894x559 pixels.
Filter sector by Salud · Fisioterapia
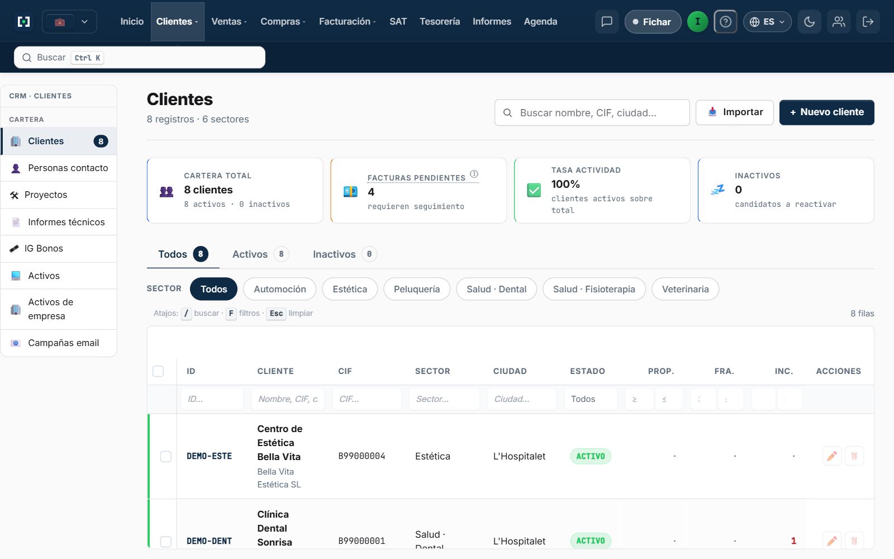tap(594, 289)
